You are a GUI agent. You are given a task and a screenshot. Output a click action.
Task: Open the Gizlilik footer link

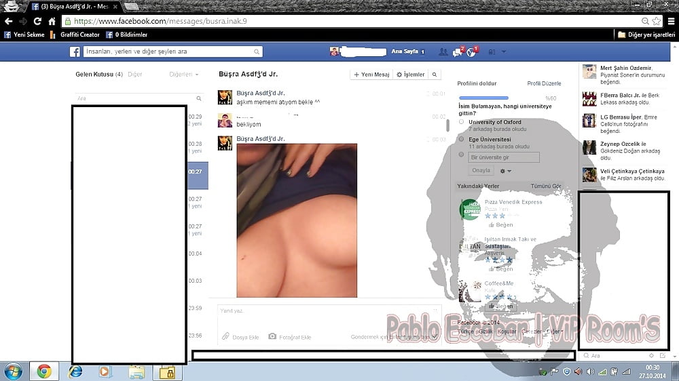point(485,332)
